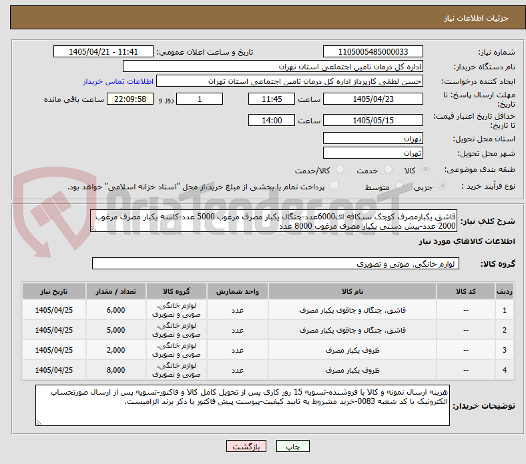Select the خدمت radio button

pos(388,169)
